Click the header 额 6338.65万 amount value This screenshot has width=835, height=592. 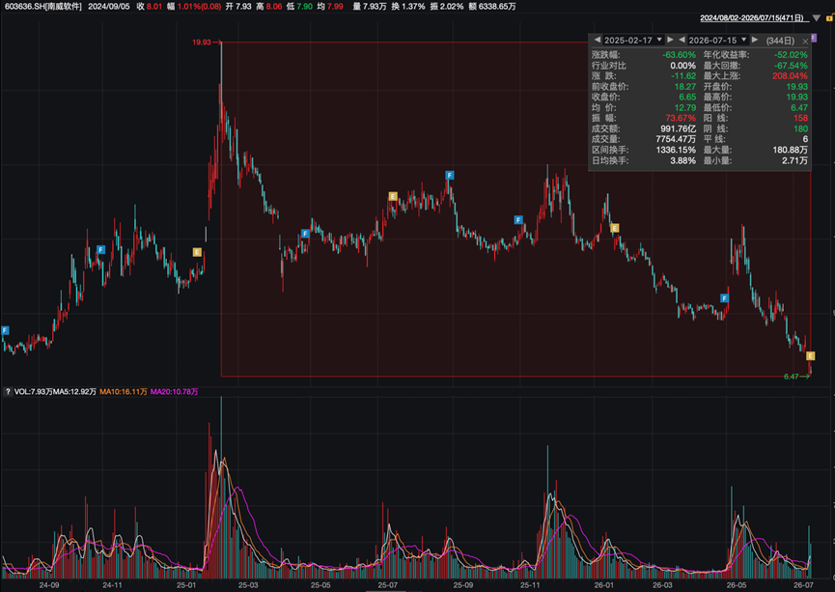[492, 7]
